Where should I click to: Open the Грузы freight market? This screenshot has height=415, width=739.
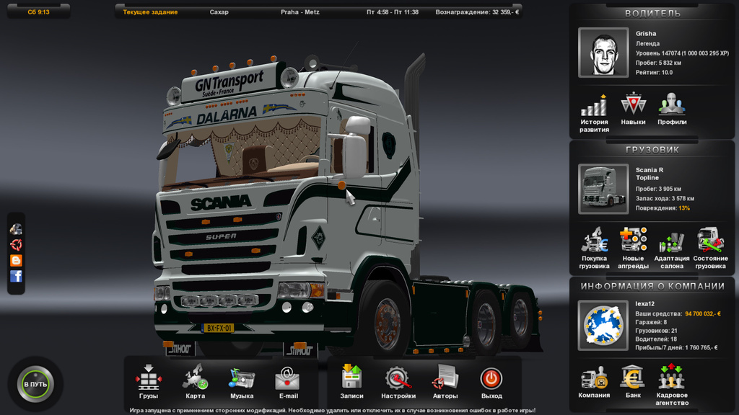coord(149,380)
